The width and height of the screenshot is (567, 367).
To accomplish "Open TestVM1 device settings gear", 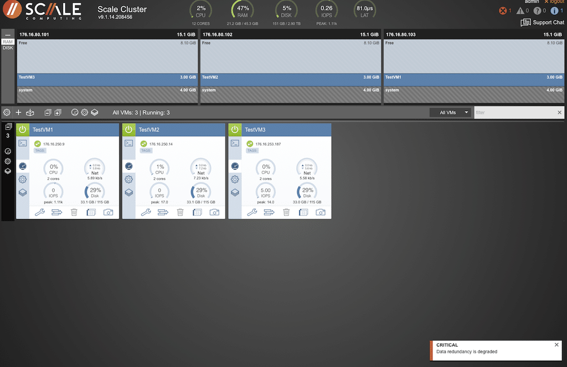I will click(x=23, y=179).
